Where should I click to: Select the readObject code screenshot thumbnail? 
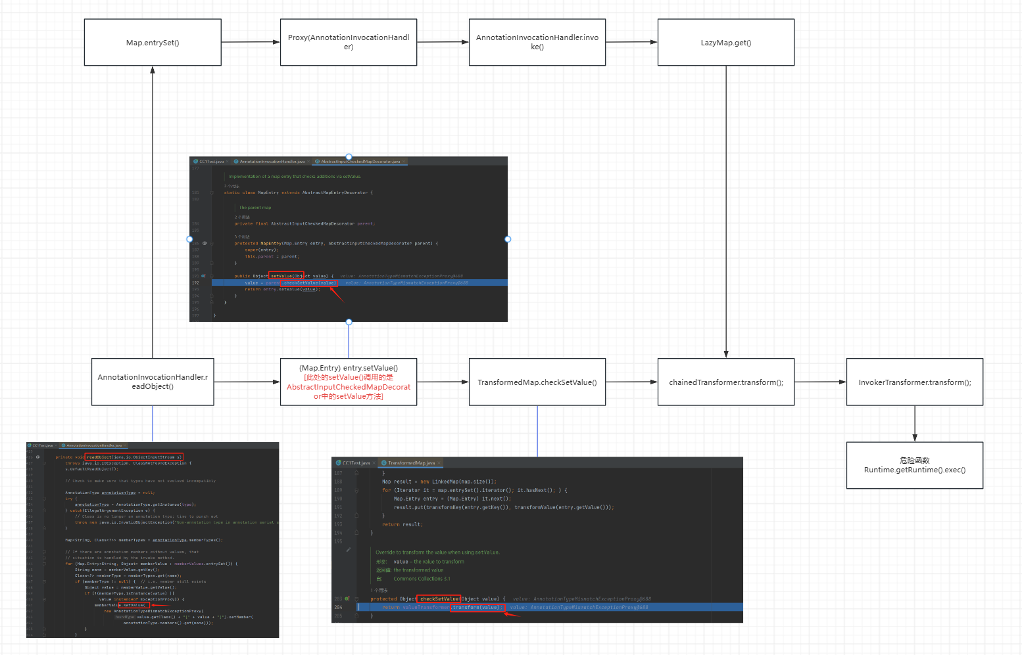(x=153, y=540)
